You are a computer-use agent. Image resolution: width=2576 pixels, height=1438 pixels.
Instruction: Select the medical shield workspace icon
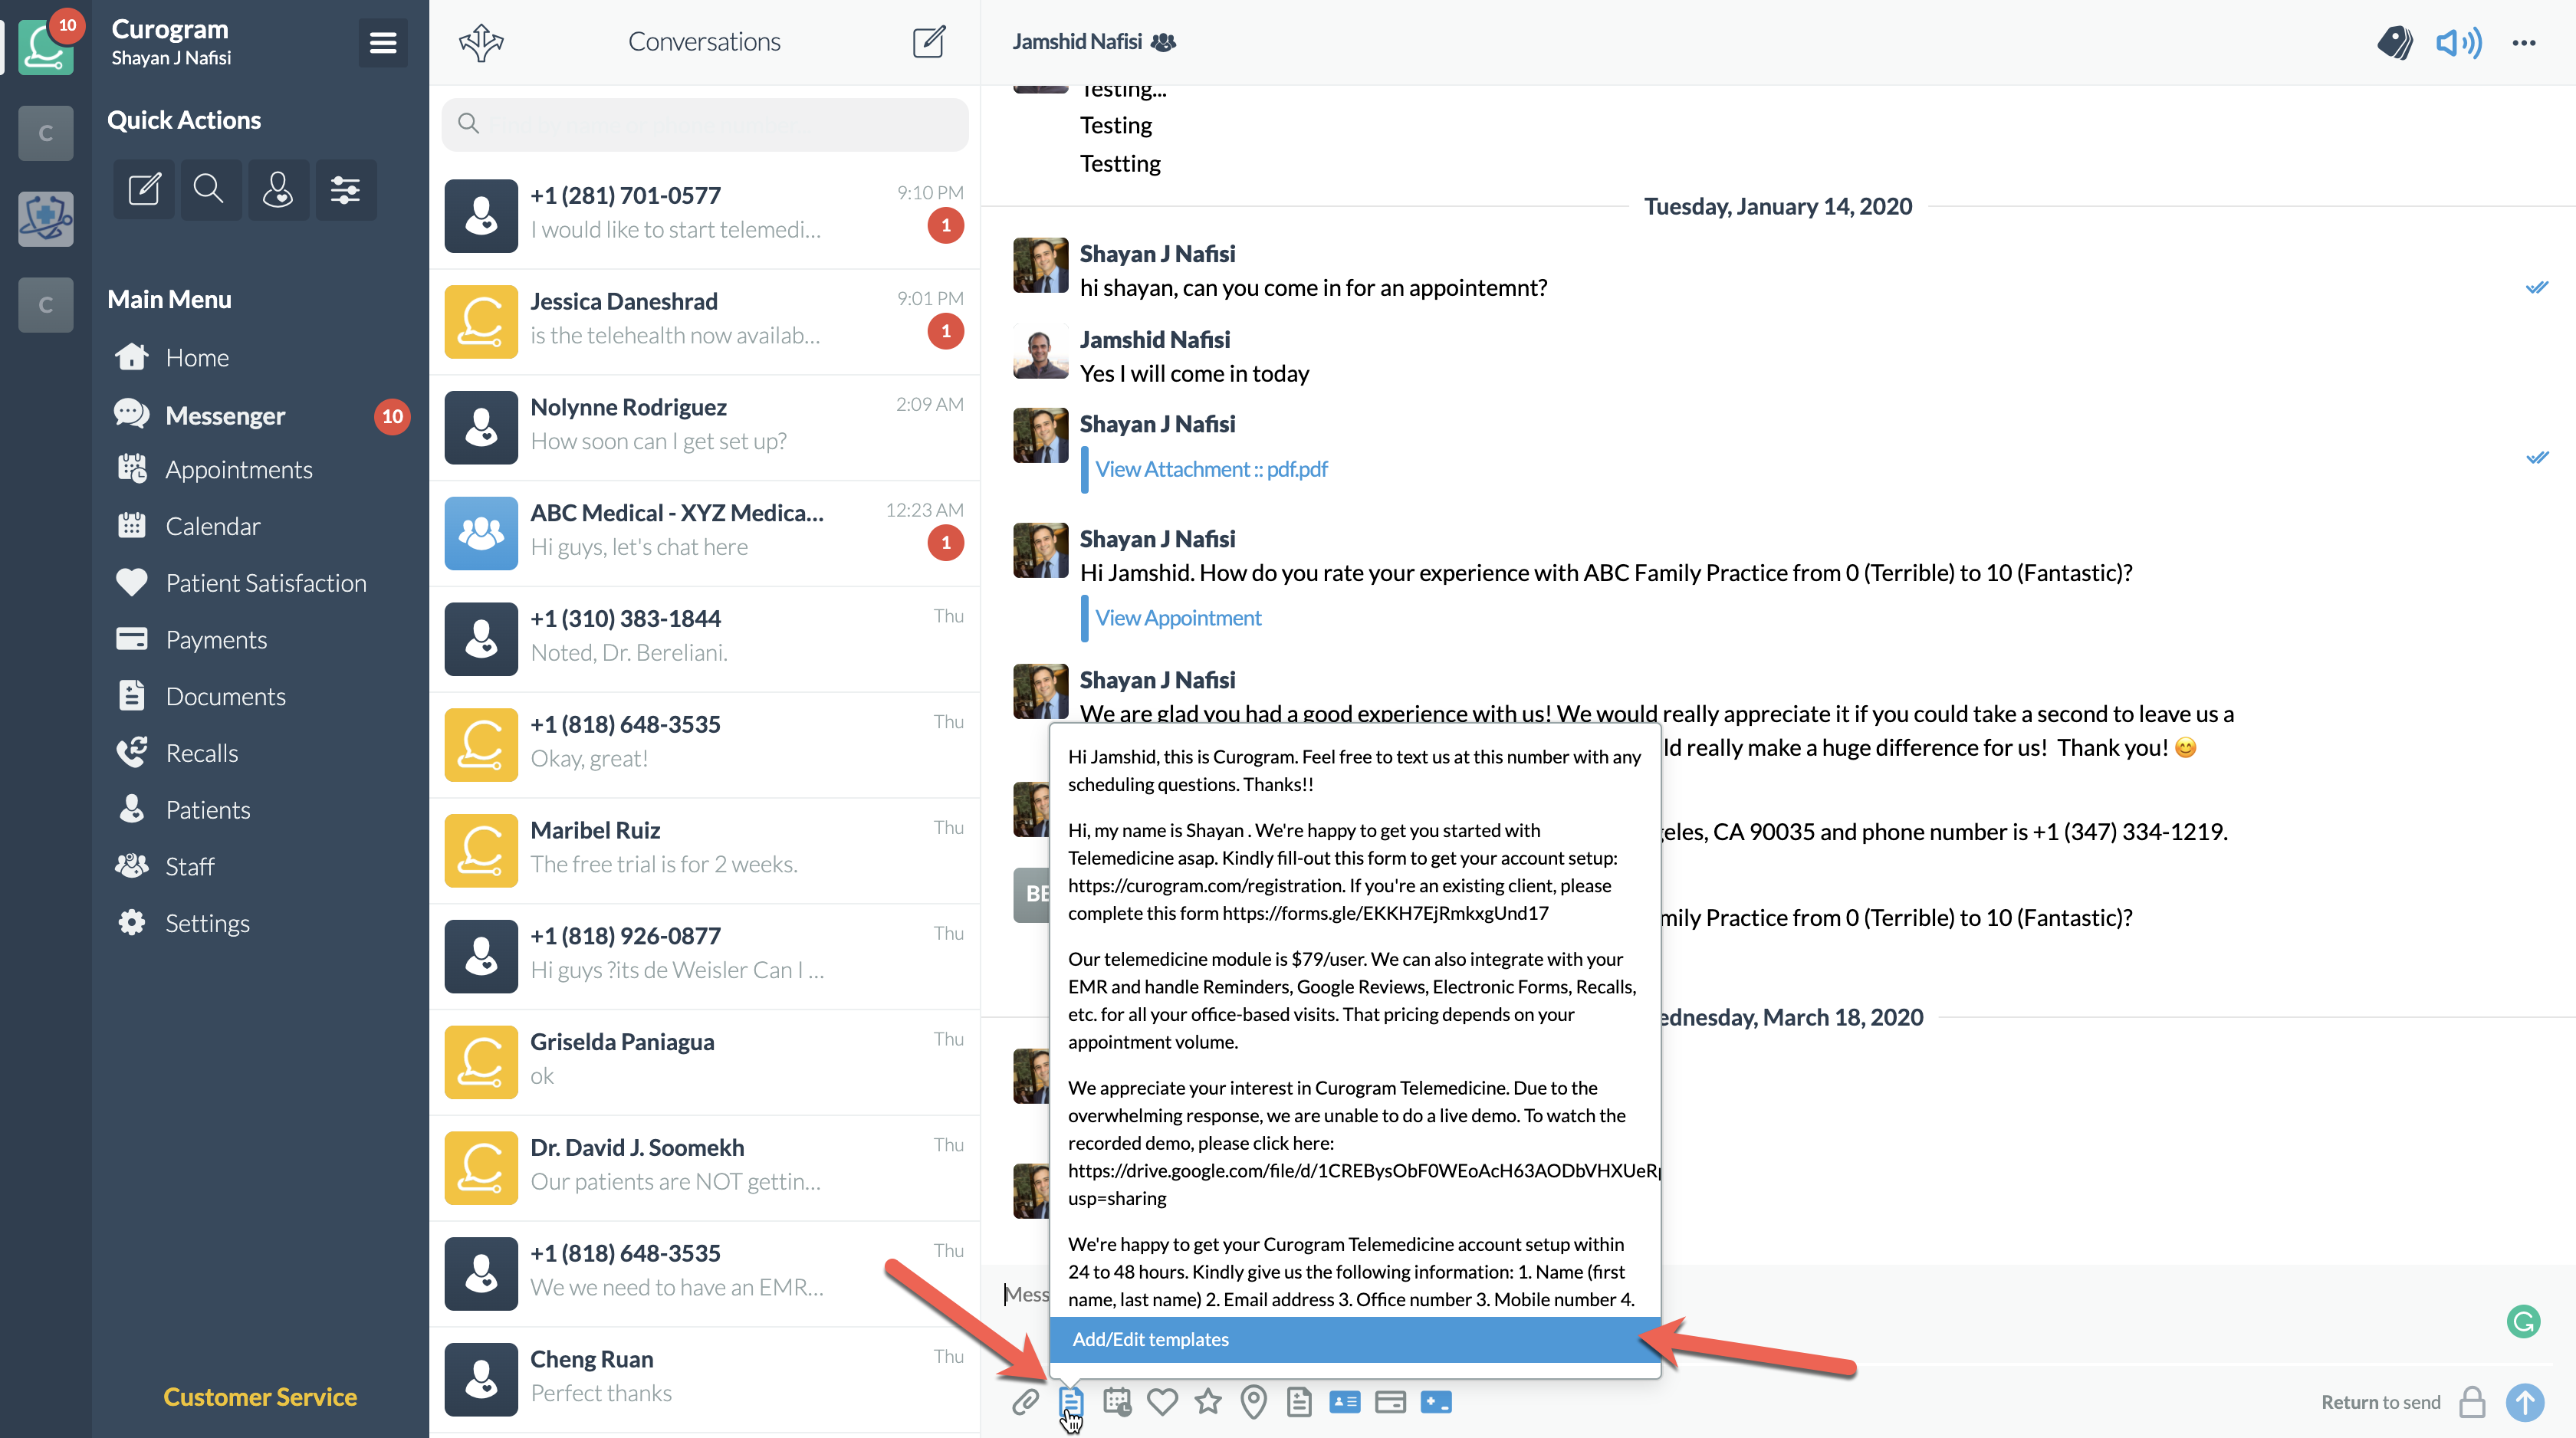pos(46,219)
